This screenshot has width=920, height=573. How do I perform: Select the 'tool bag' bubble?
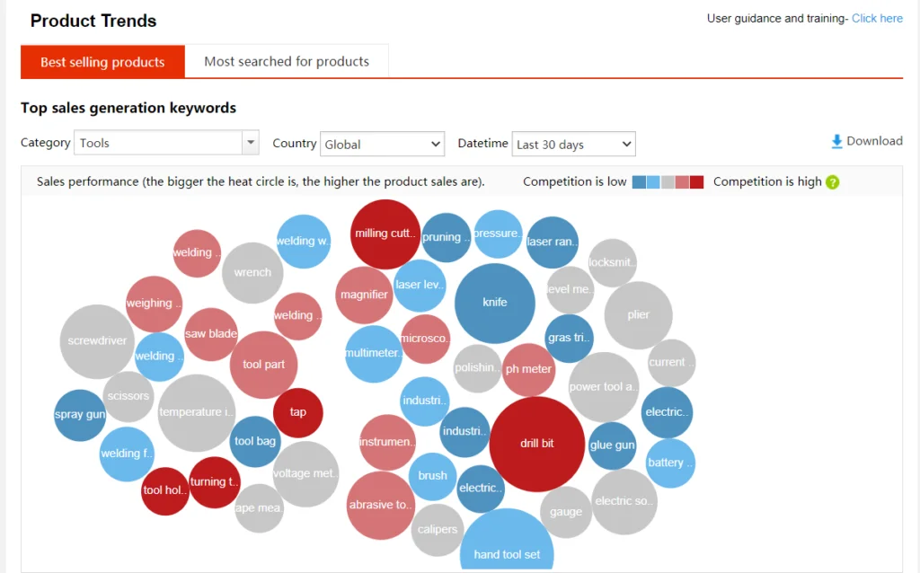tap(255, 442)
